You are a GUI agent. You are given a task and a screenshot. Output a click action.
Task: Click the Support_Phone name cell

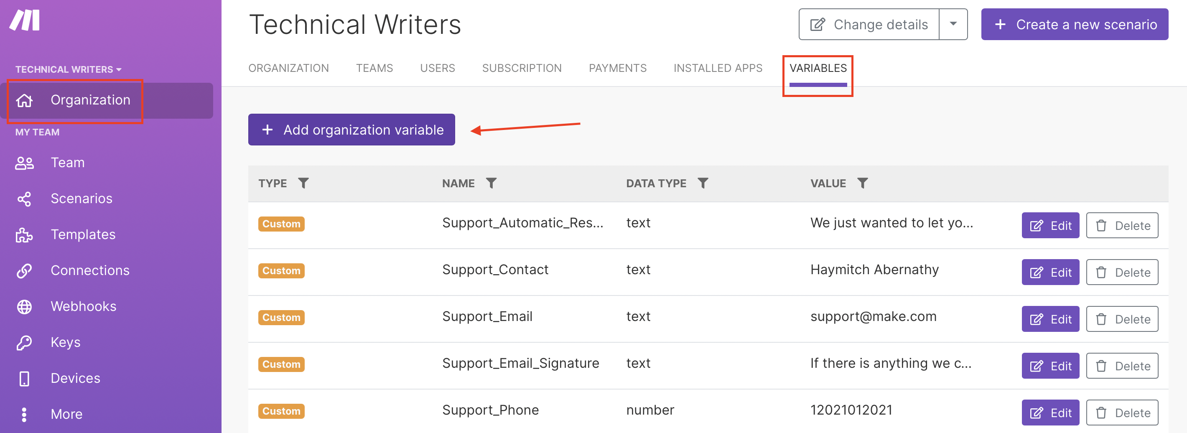point(490,410)
